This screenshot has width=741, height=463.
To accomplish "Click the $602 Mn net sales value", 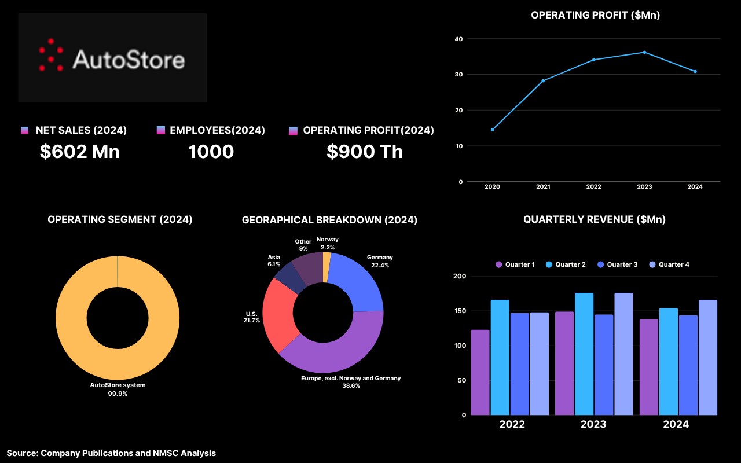I will (80, 152).
